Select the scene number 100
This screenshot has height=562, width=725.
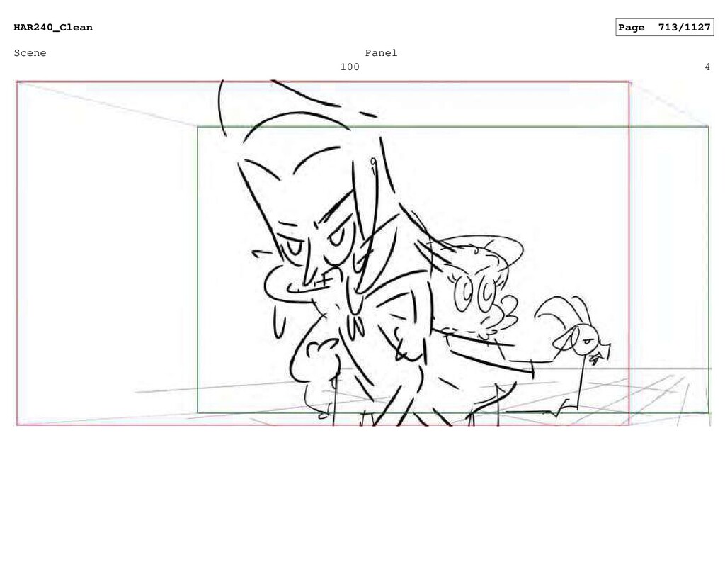click(x=350, y=67)
